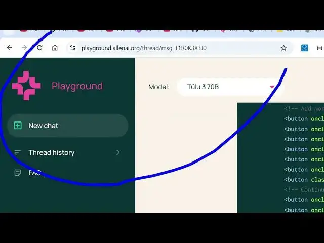Click the forward navigation arrow
This screenshot has height=243, width=324.
coord(24,48)
